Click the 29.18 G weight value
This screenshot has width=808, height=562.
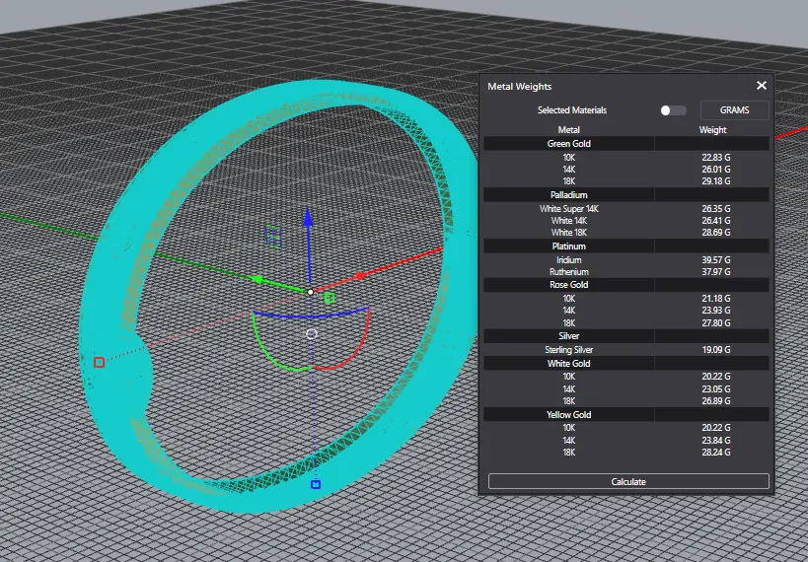(716, 180)
